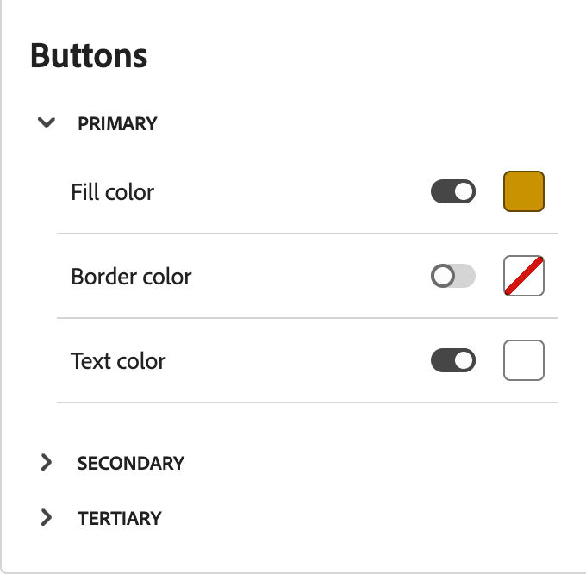Disable the Fill color toggle
This screenshot has width=586, height=574.
pyautogui.click(x=453, y=191)
